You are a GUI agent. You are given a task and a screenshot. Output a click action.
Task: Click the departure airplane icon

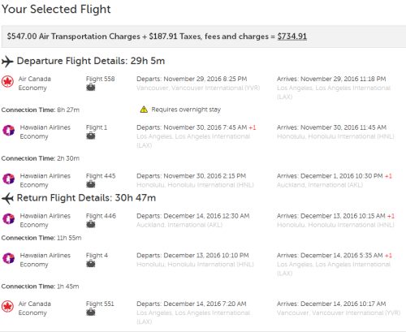pos(7,62)
